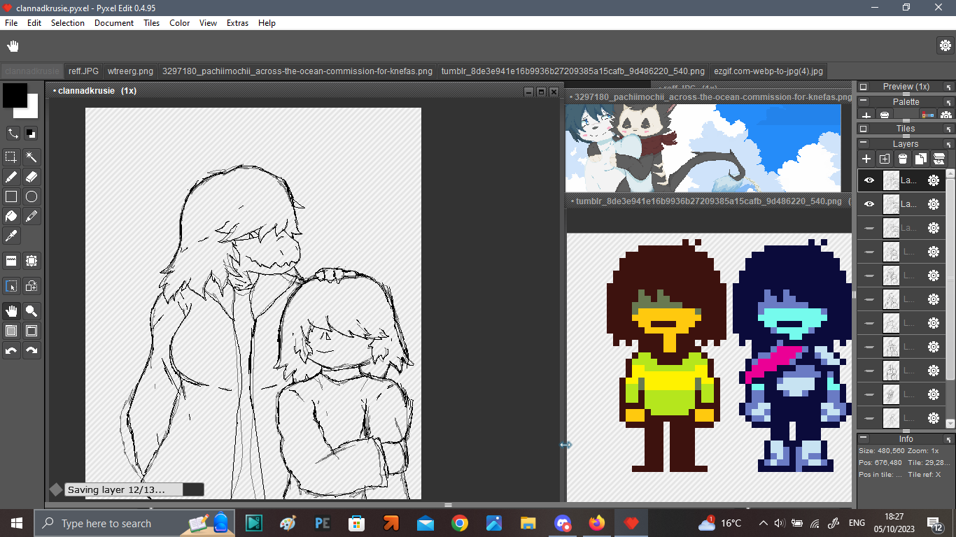Open Firefox from the taskbar
The image size is (956, 537).
click(596, 523)
